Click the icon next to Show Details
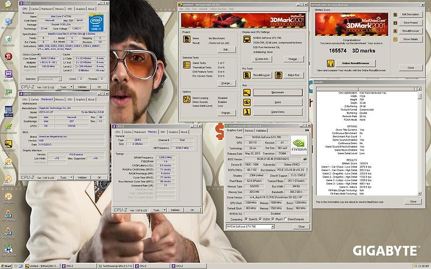Screen dimensions: 431x269 [395, 39]
